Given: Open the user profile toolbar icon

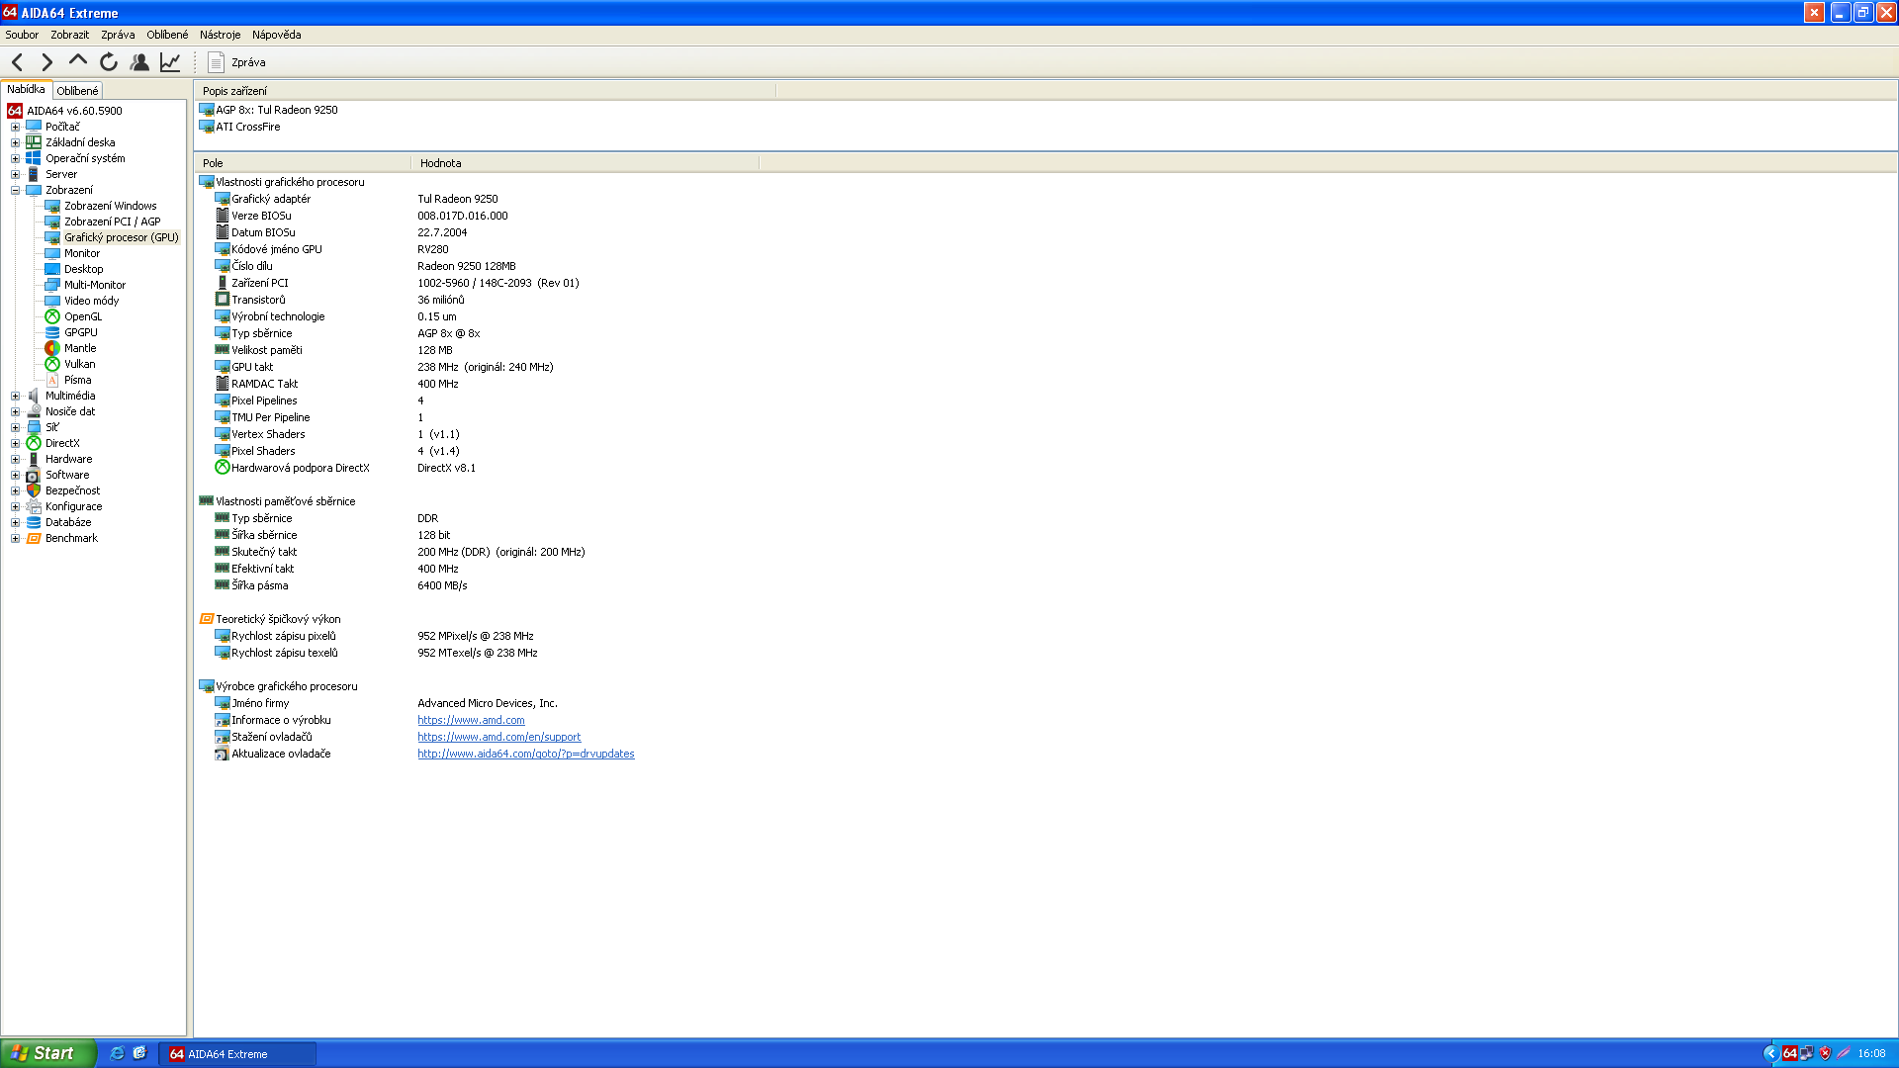Looking at the screenshot, I should [139, 62].
